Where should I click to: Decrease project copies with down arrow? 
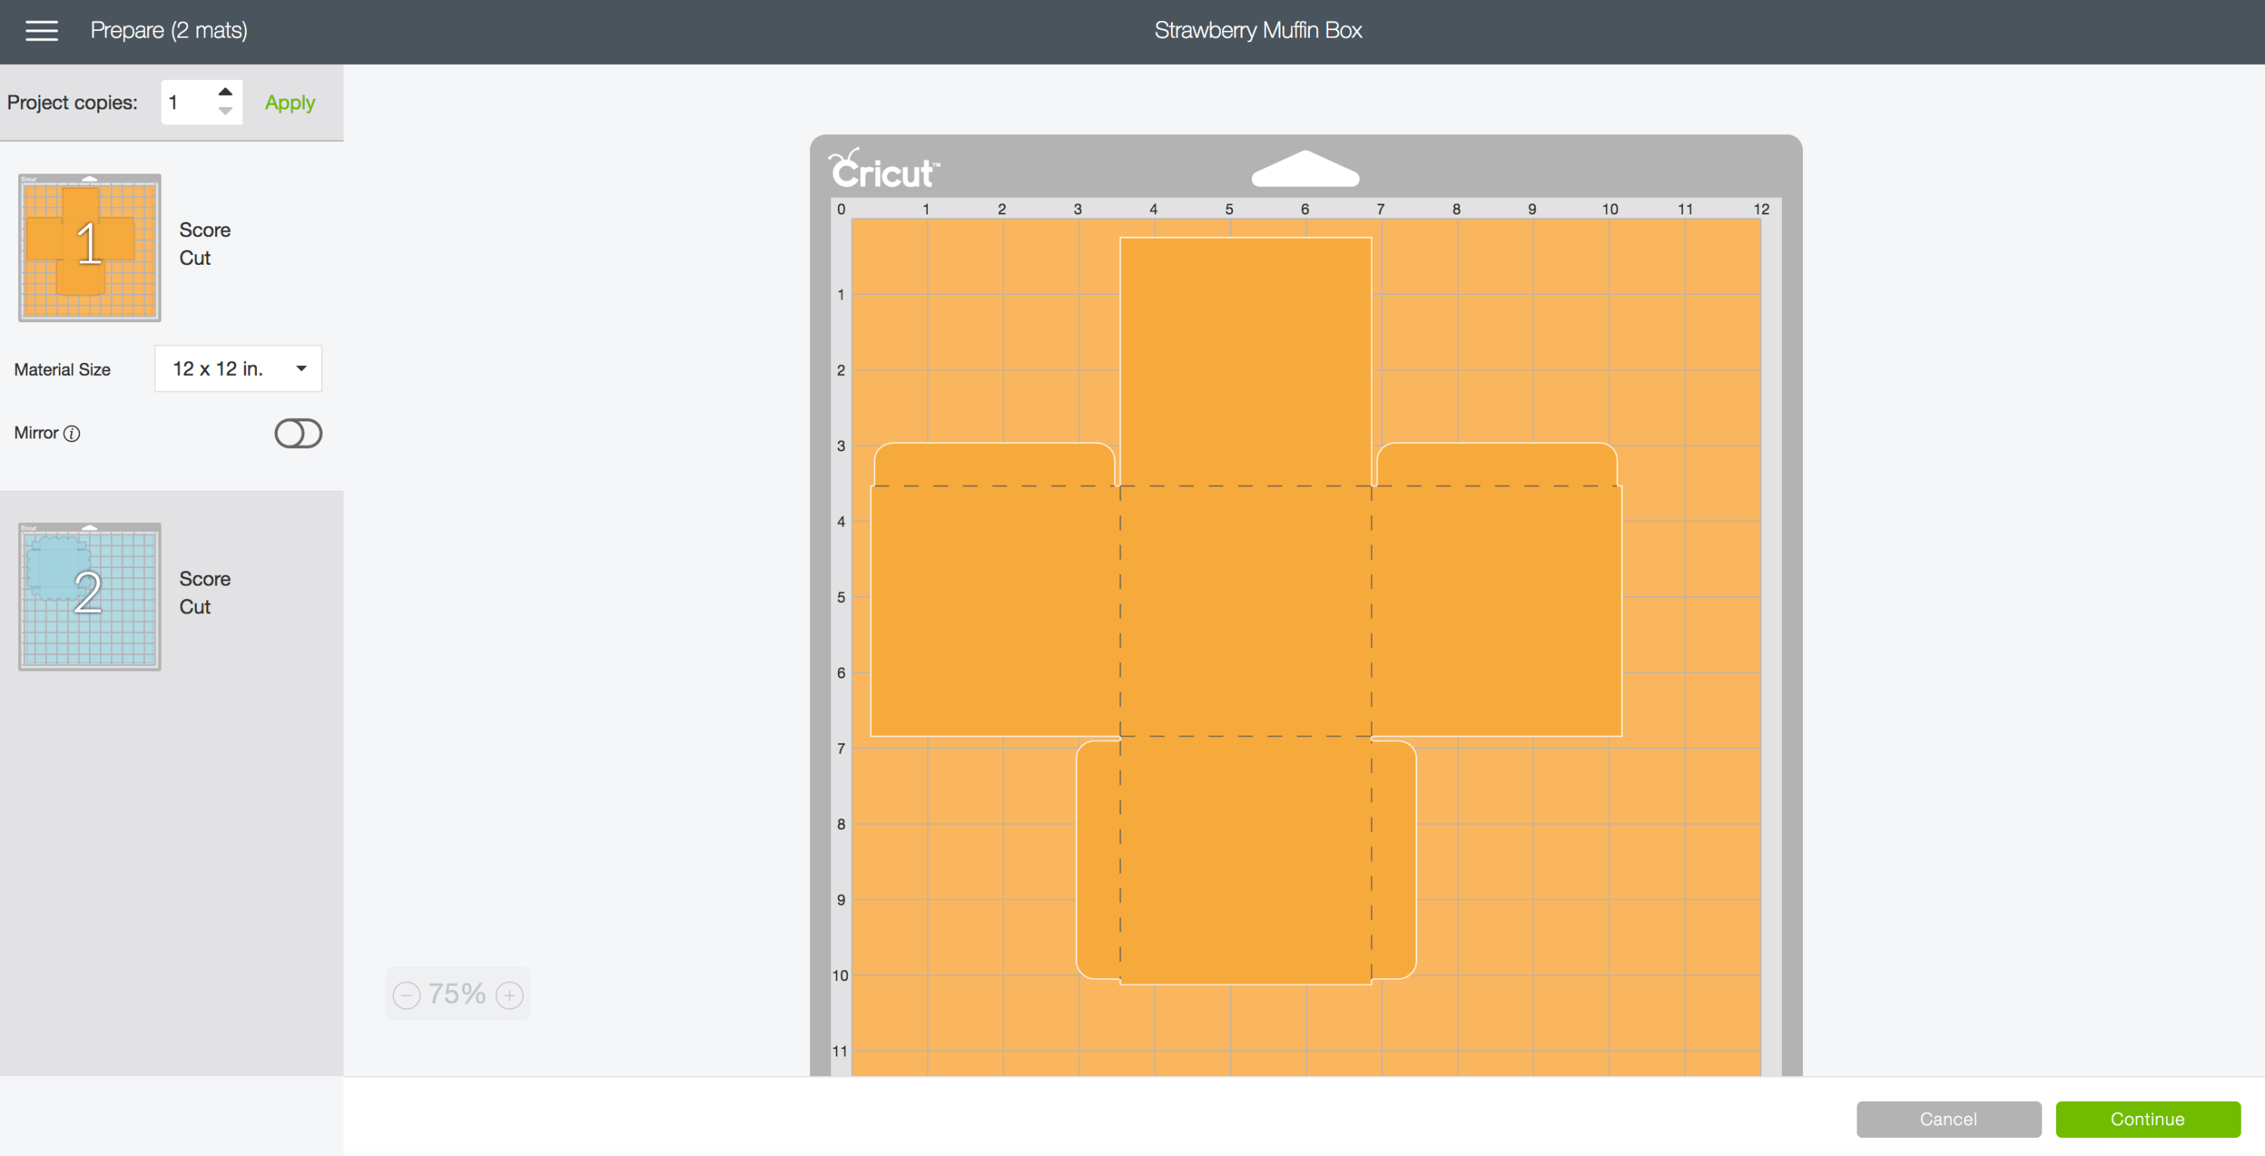[x=225, y=112]
